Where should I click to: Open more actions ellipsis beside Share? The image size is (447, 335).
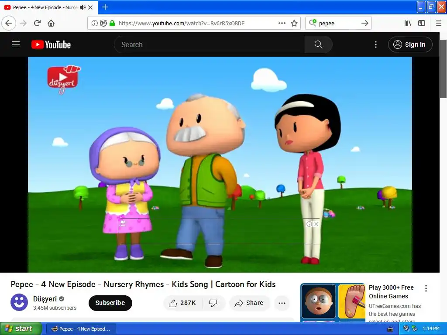[x=282, y=303]
